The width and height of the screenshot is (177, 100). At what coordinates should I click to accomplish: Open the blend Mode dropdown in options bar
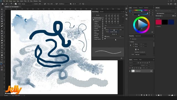click(27, 4)
